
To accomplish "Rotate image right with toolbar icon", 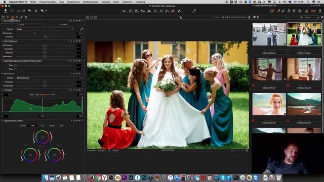I will click(x=294, y=11).
